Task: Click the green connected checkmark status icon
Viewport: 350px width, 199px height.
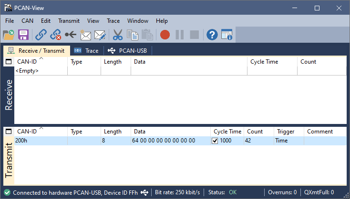Action: click(x=7, y=192)
